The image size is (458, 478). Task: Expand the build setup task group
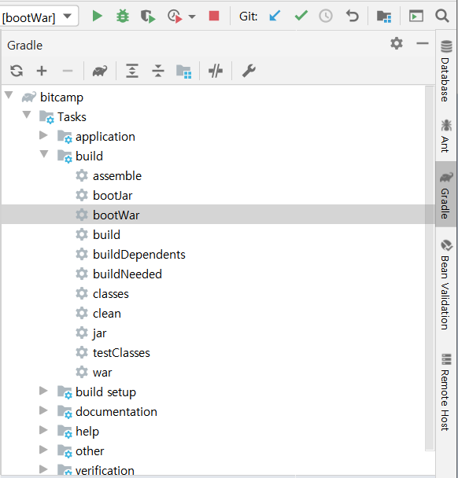click(43, 391)
